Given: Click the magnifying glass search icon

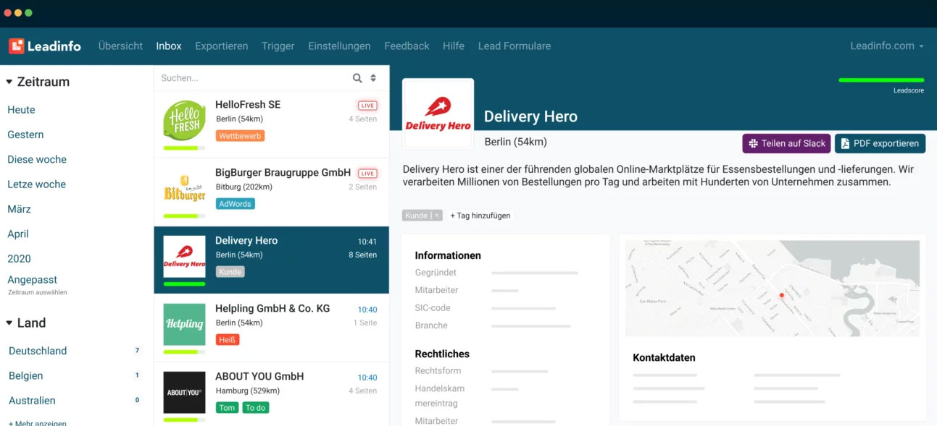Looking at the screenshot, I should (357, 78).
